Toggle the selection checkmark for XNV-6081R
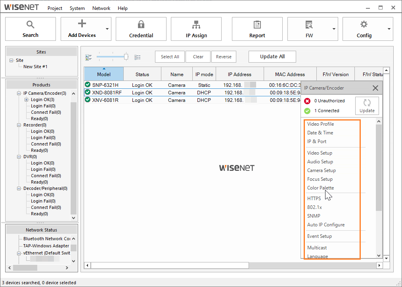This screenshot has height=287, width=402. point(87,100)
